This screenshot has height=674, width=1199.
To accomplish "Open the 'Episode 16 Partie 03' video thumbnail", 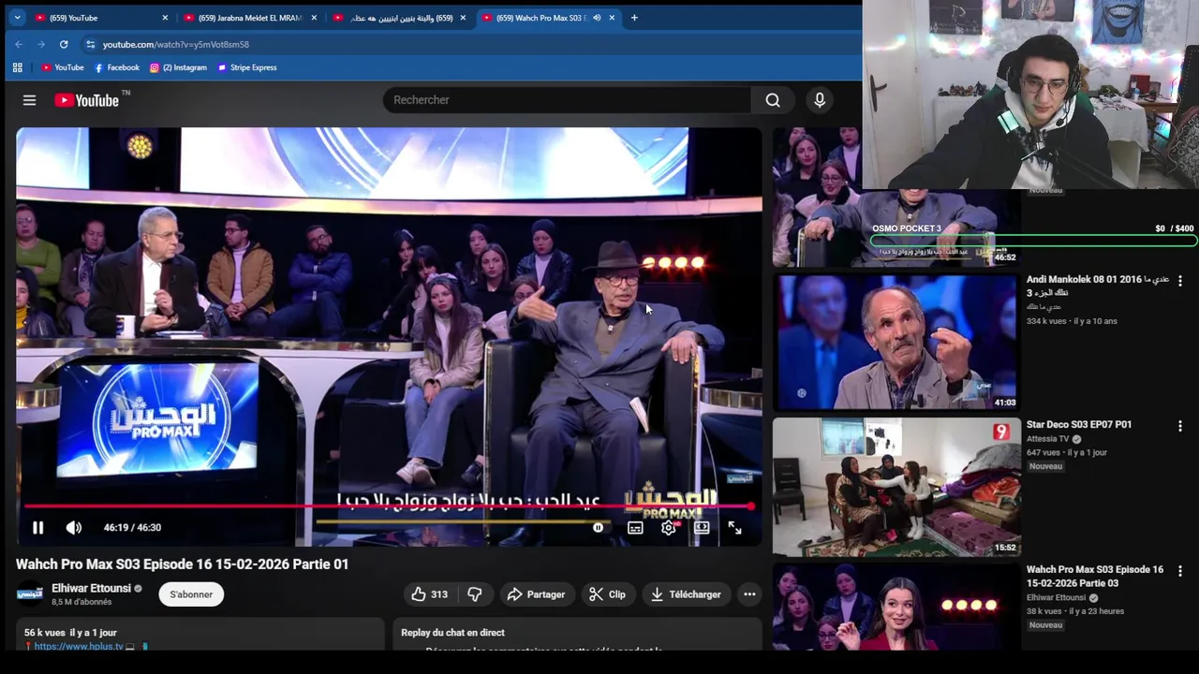I will pyautogui.click(x=896, y=607).
